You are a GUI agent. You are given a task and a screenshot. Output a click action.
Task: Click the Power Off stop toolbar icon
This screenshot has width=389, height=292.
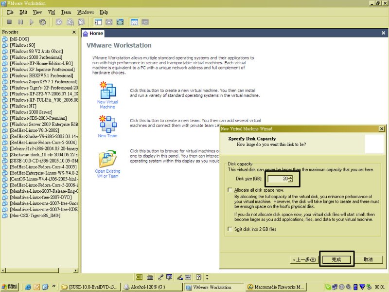[9, 22]
